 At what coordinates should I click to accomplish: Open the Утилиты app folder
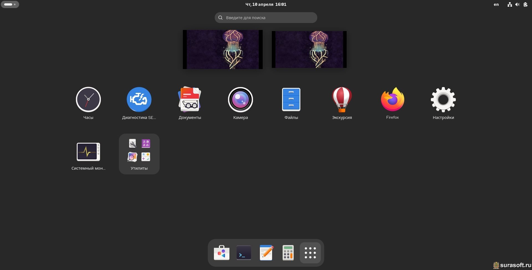pos(139,154)
